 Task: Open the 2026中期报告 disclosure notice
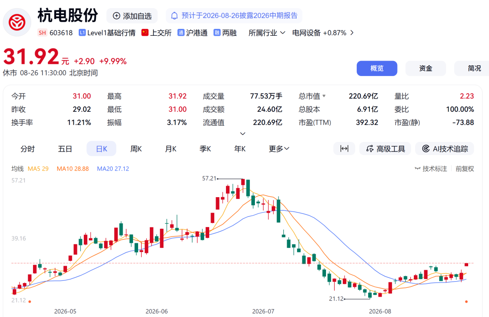pos(234,15)
